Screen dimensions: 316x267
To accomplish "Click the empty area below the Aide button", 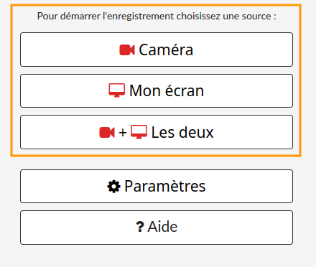I will pos(157,256).
